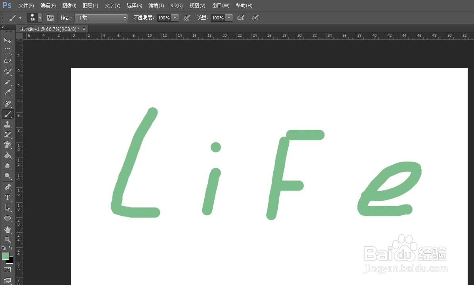The height and width of the screenshot is (285, 474).
Task: Click the current brush tool preset icon
Action: click(12, 18)
